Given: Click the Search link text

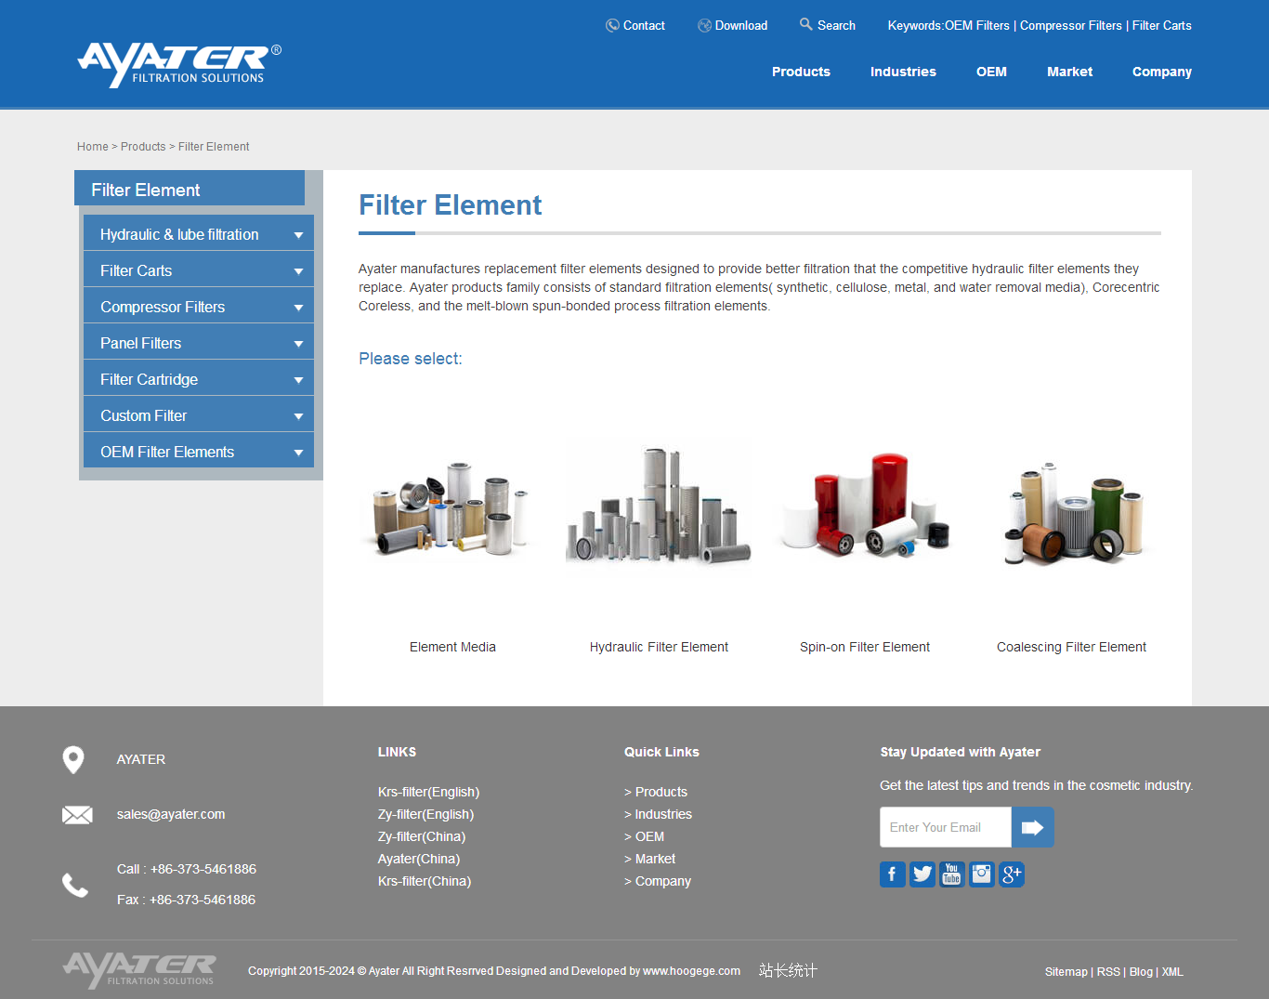Looking at the screenshot, I should (x=836, y=25).
